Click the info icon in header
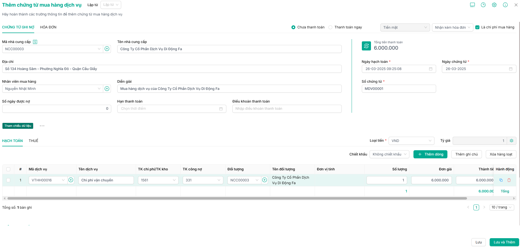The image size is (520, 247). pos(505,5)
